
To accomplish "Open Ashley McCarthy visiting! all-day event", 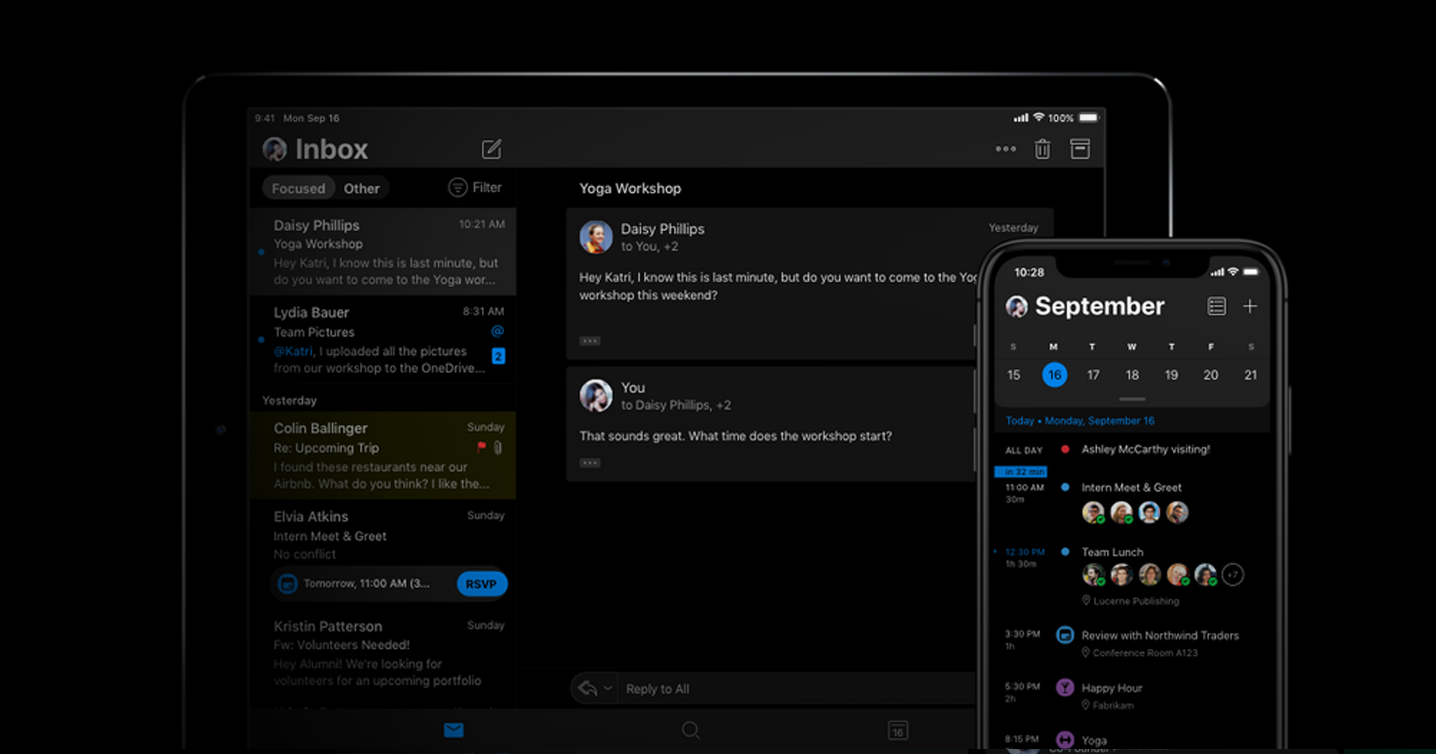I will click(x=1132, y=449).
